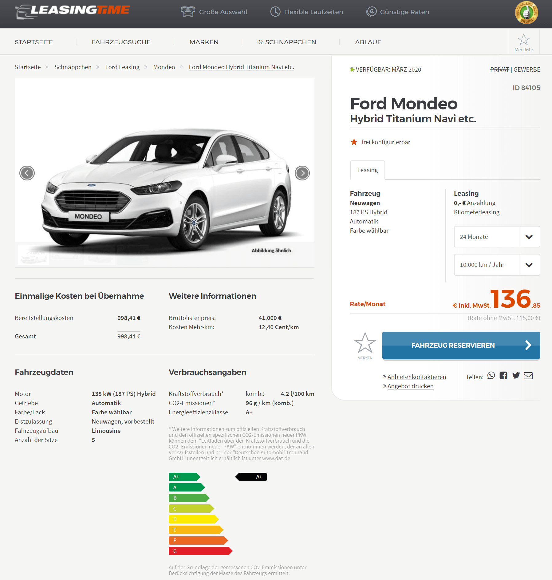Click the 12,40 Cent/km value

278,327
